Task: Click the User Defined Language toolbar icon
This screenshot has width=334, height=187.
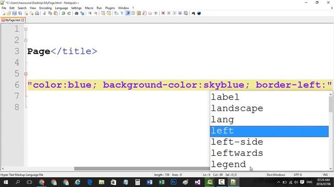Action: click(133, 14)
